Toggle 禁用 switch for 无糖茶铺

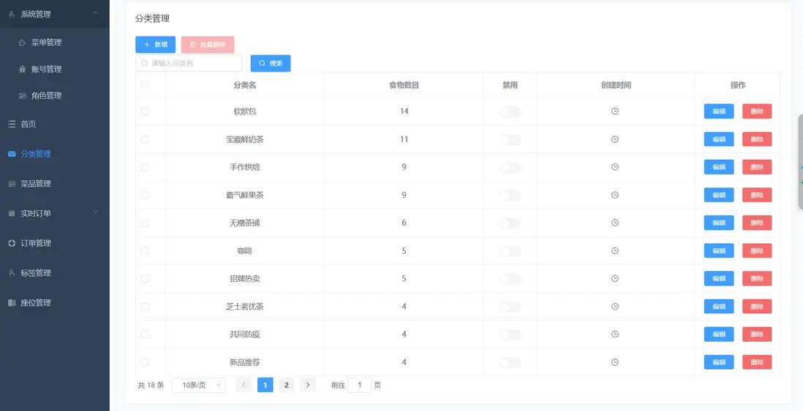(x=510, y=223)
